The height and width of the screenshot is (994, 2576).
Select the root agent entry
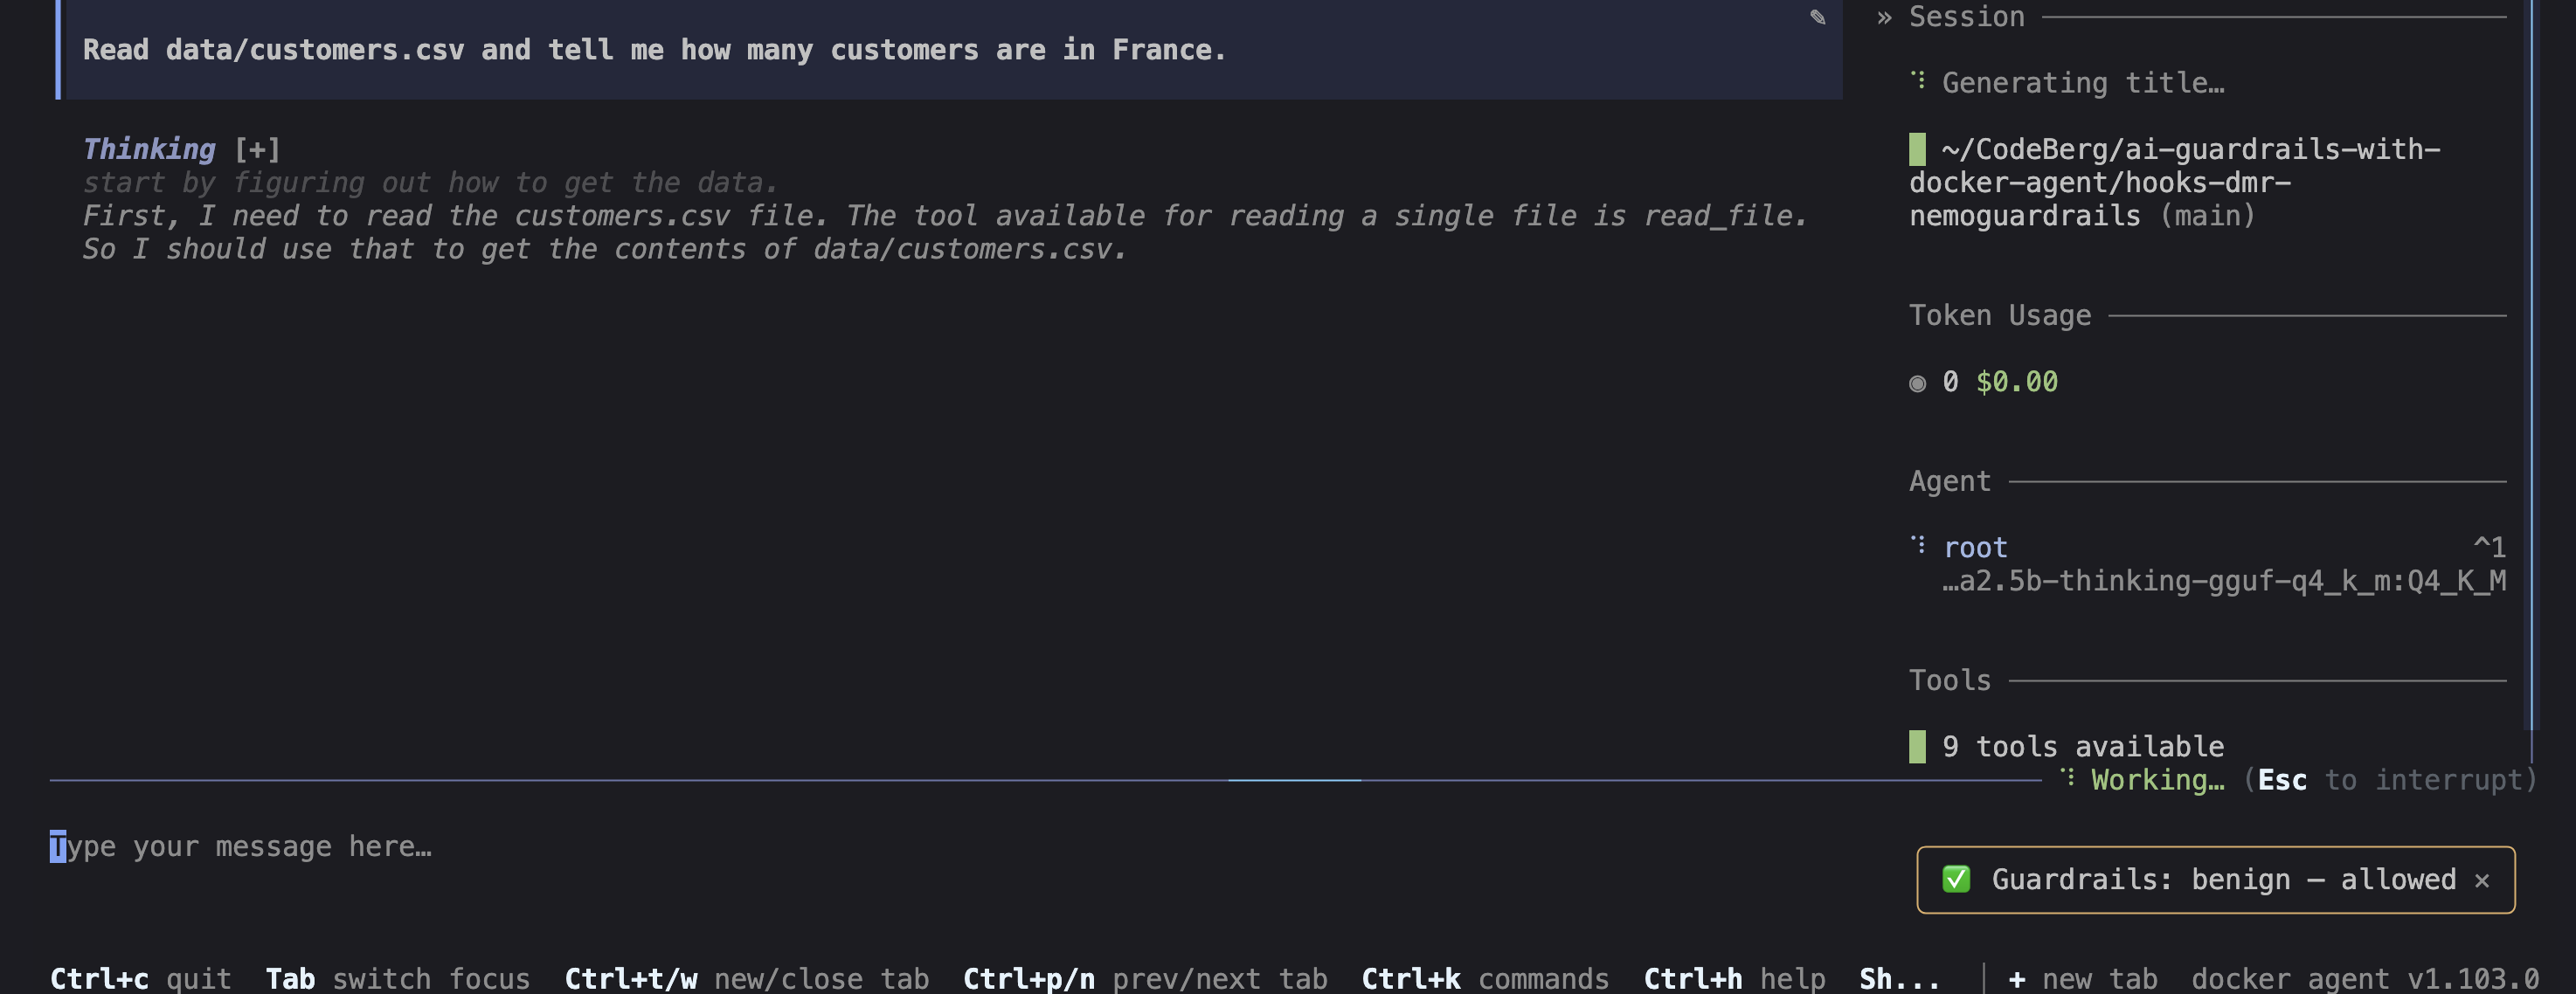(1975, 547)
